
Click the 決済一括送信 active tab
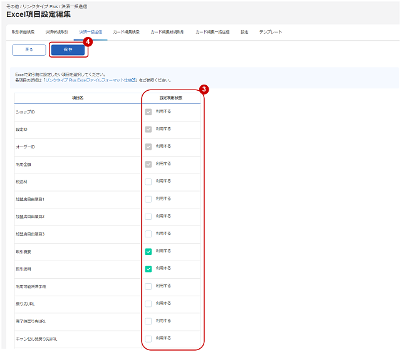(90, 32)
